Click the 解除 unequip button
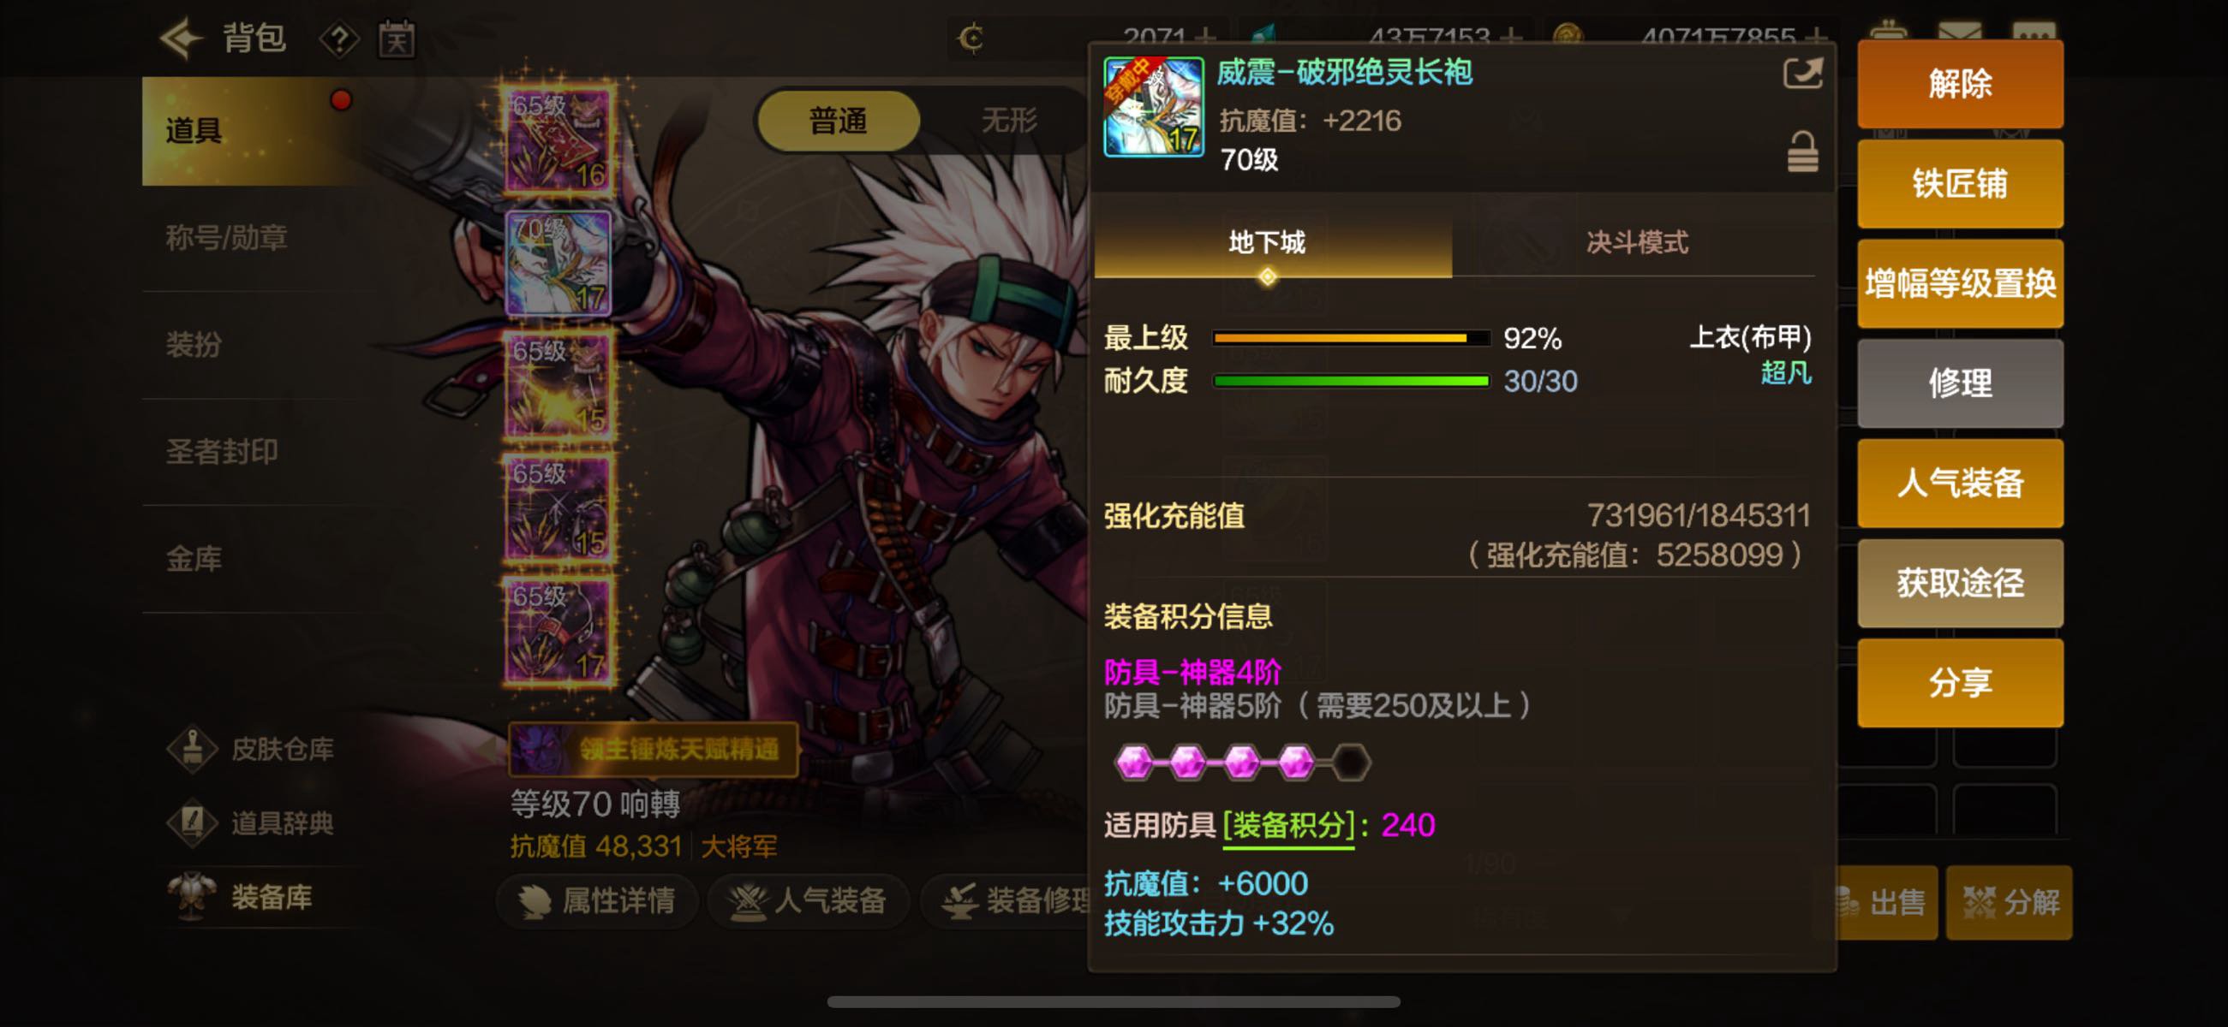This screenshot has width=2228, height=1027. [1960, 84]
